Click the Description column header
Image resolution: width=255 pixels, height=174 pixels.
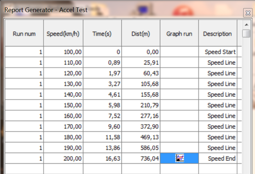point(217,34)
